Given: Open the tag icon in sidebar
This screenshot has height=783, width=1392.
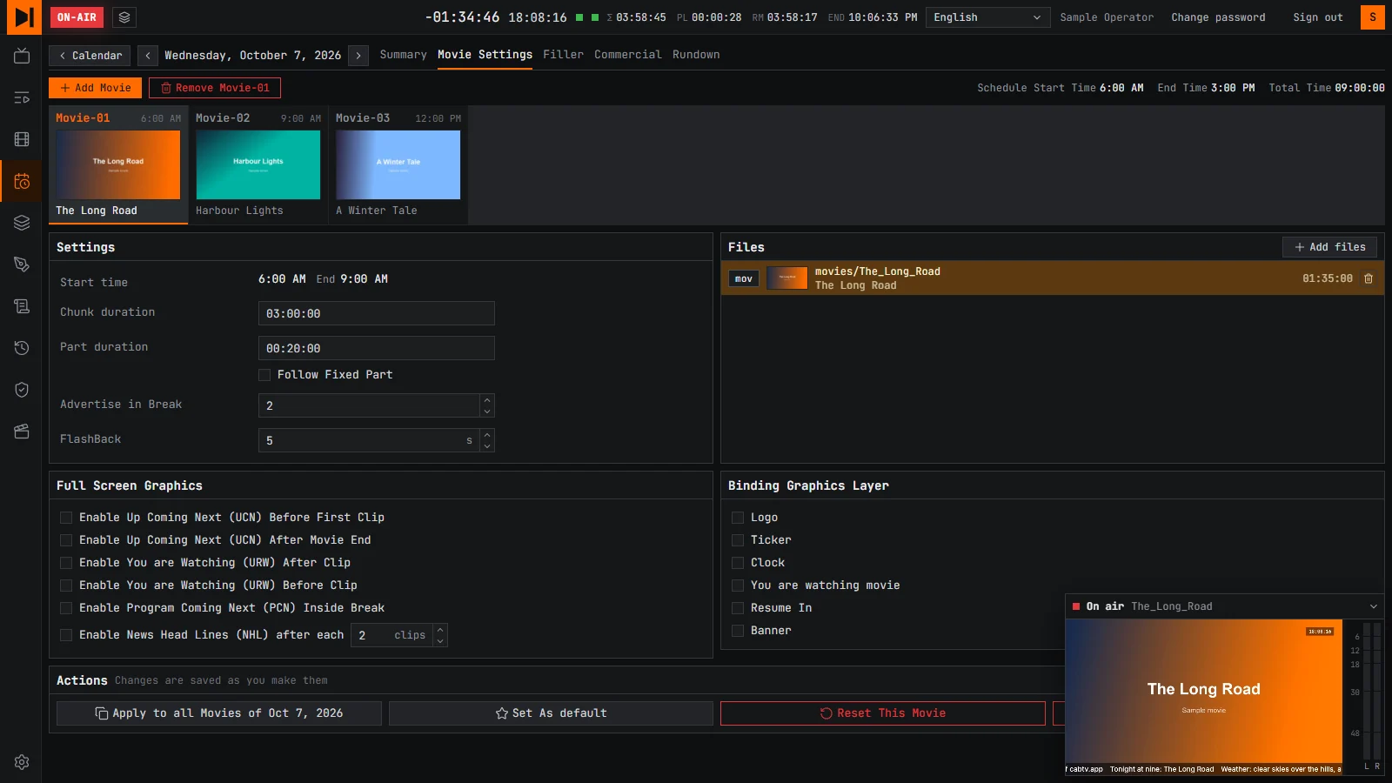Looking at the screenshot, I should (x=22, y=264).
